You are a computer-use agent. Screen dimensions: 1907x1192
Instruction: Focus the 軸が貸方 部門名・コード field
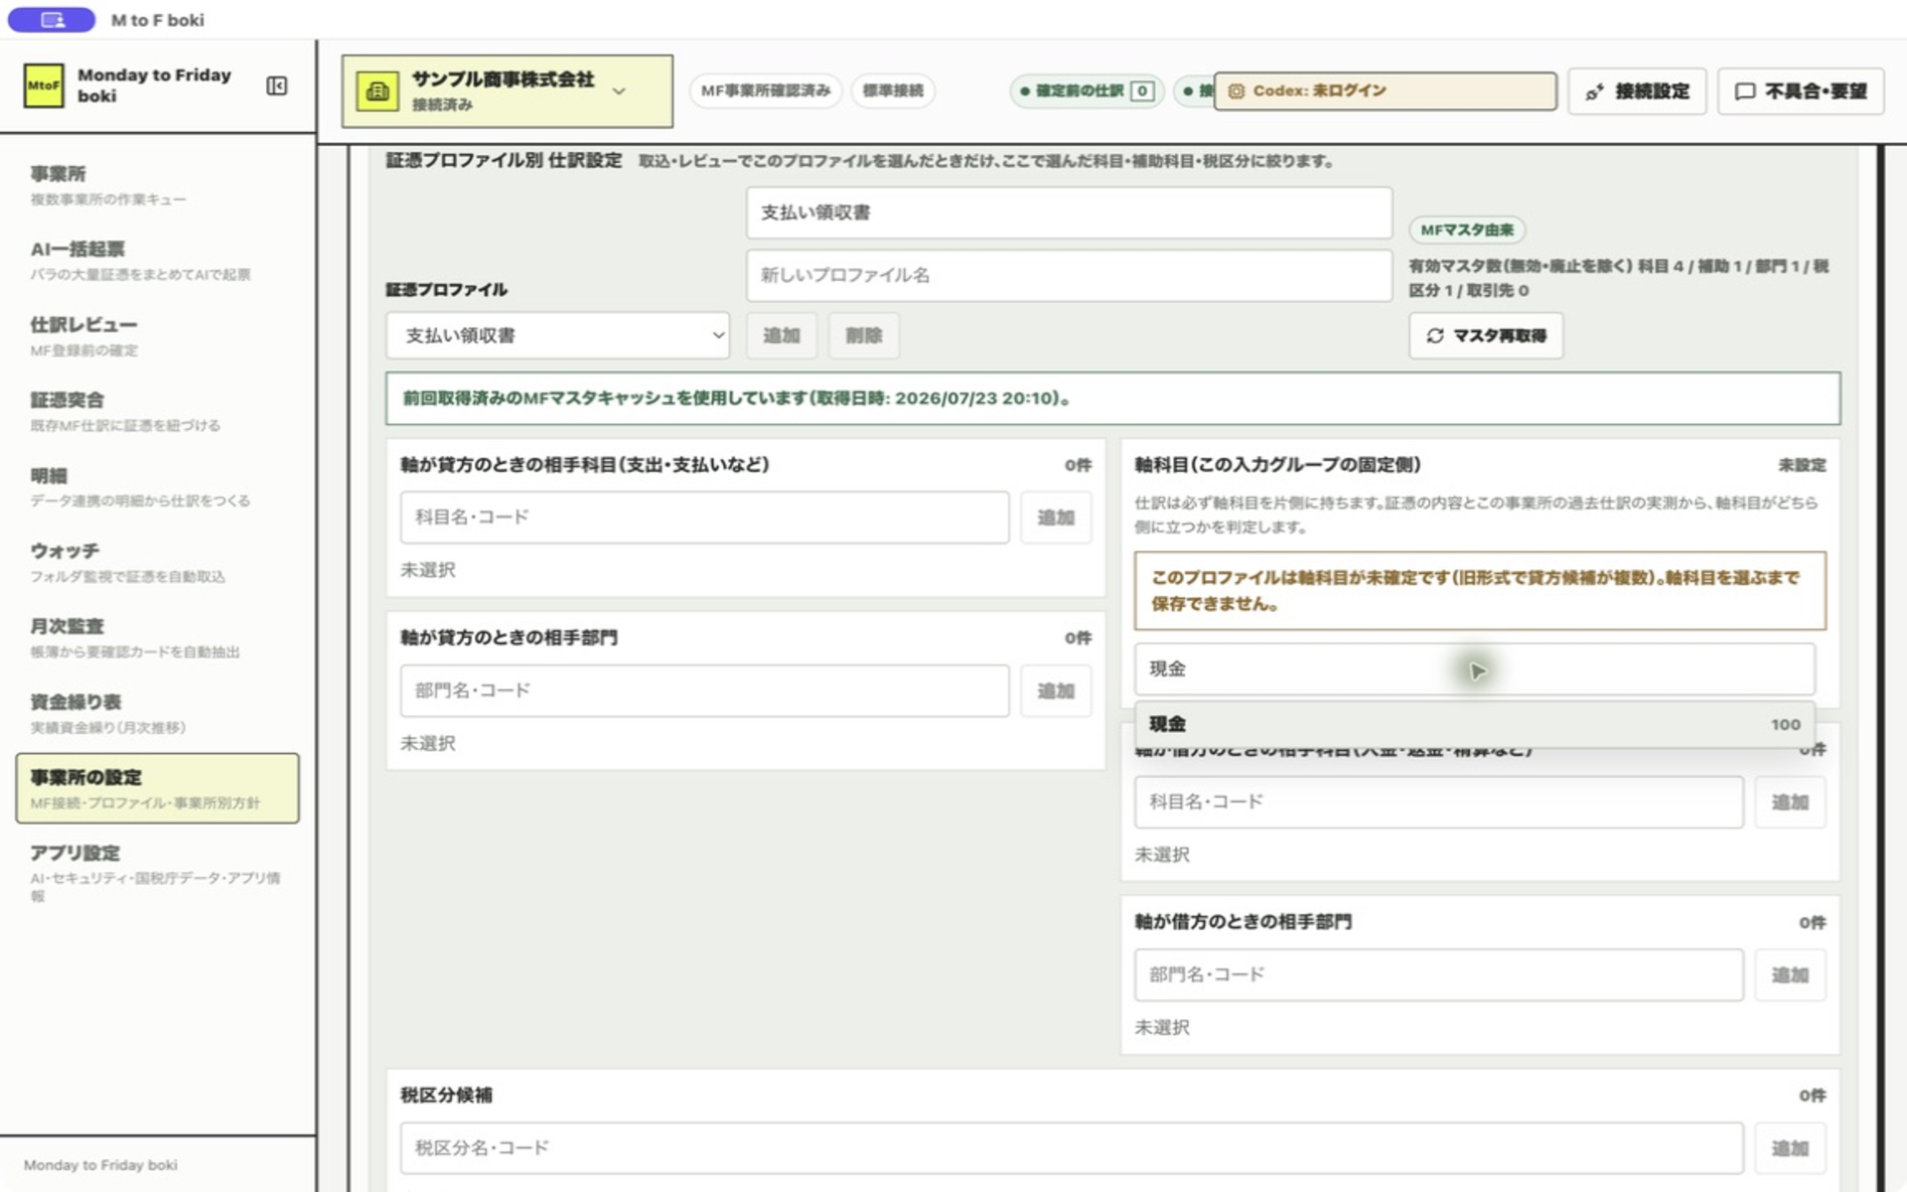[x=704, y=691]
